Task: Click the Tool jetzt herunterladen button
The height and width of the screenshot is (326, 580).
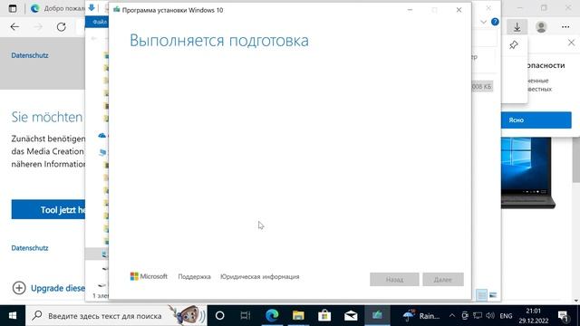Action: pos(48,209)
